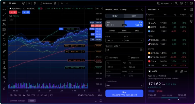The width and height of the screenshot is (195, 104).
Task: Click the Buy 1 NASDAQ:AAPL order button
Action: click(124, 93)
